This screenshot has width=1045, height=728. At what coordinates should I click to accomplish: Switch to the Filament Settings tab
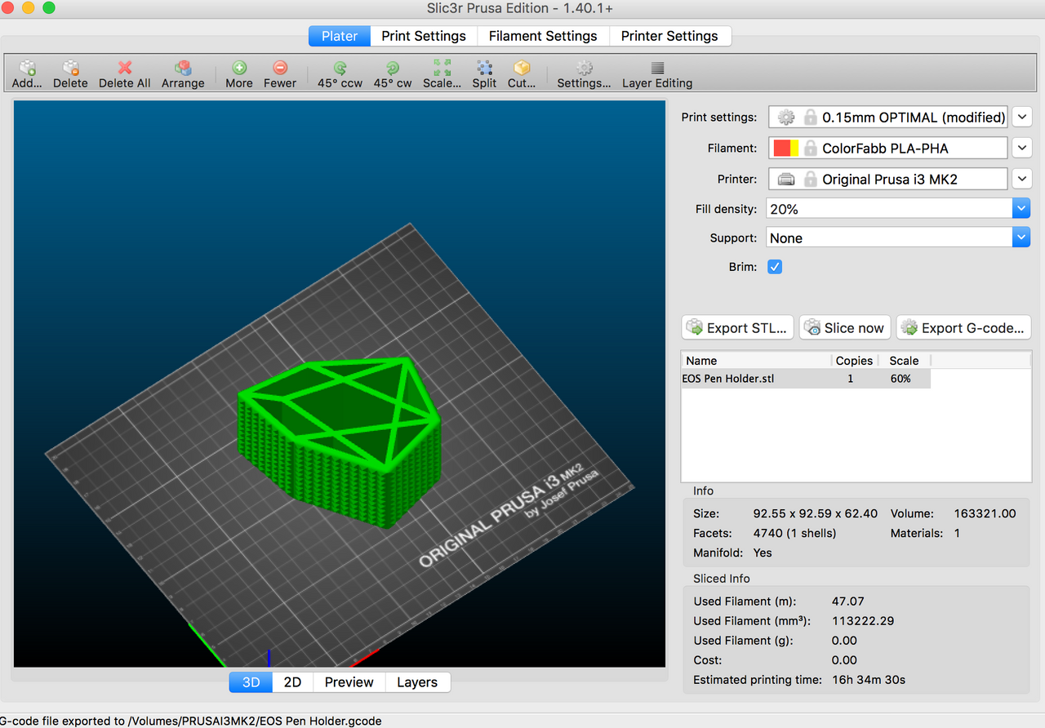pos(543,36)
